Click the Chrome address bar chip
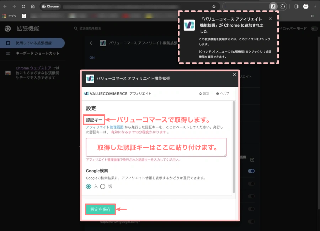The height and width of the screenshot is (231, 320). click(50, 6)
